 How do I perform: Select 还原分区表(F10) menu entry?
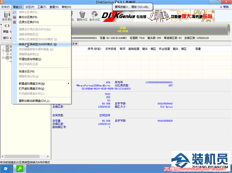point(41,22)
